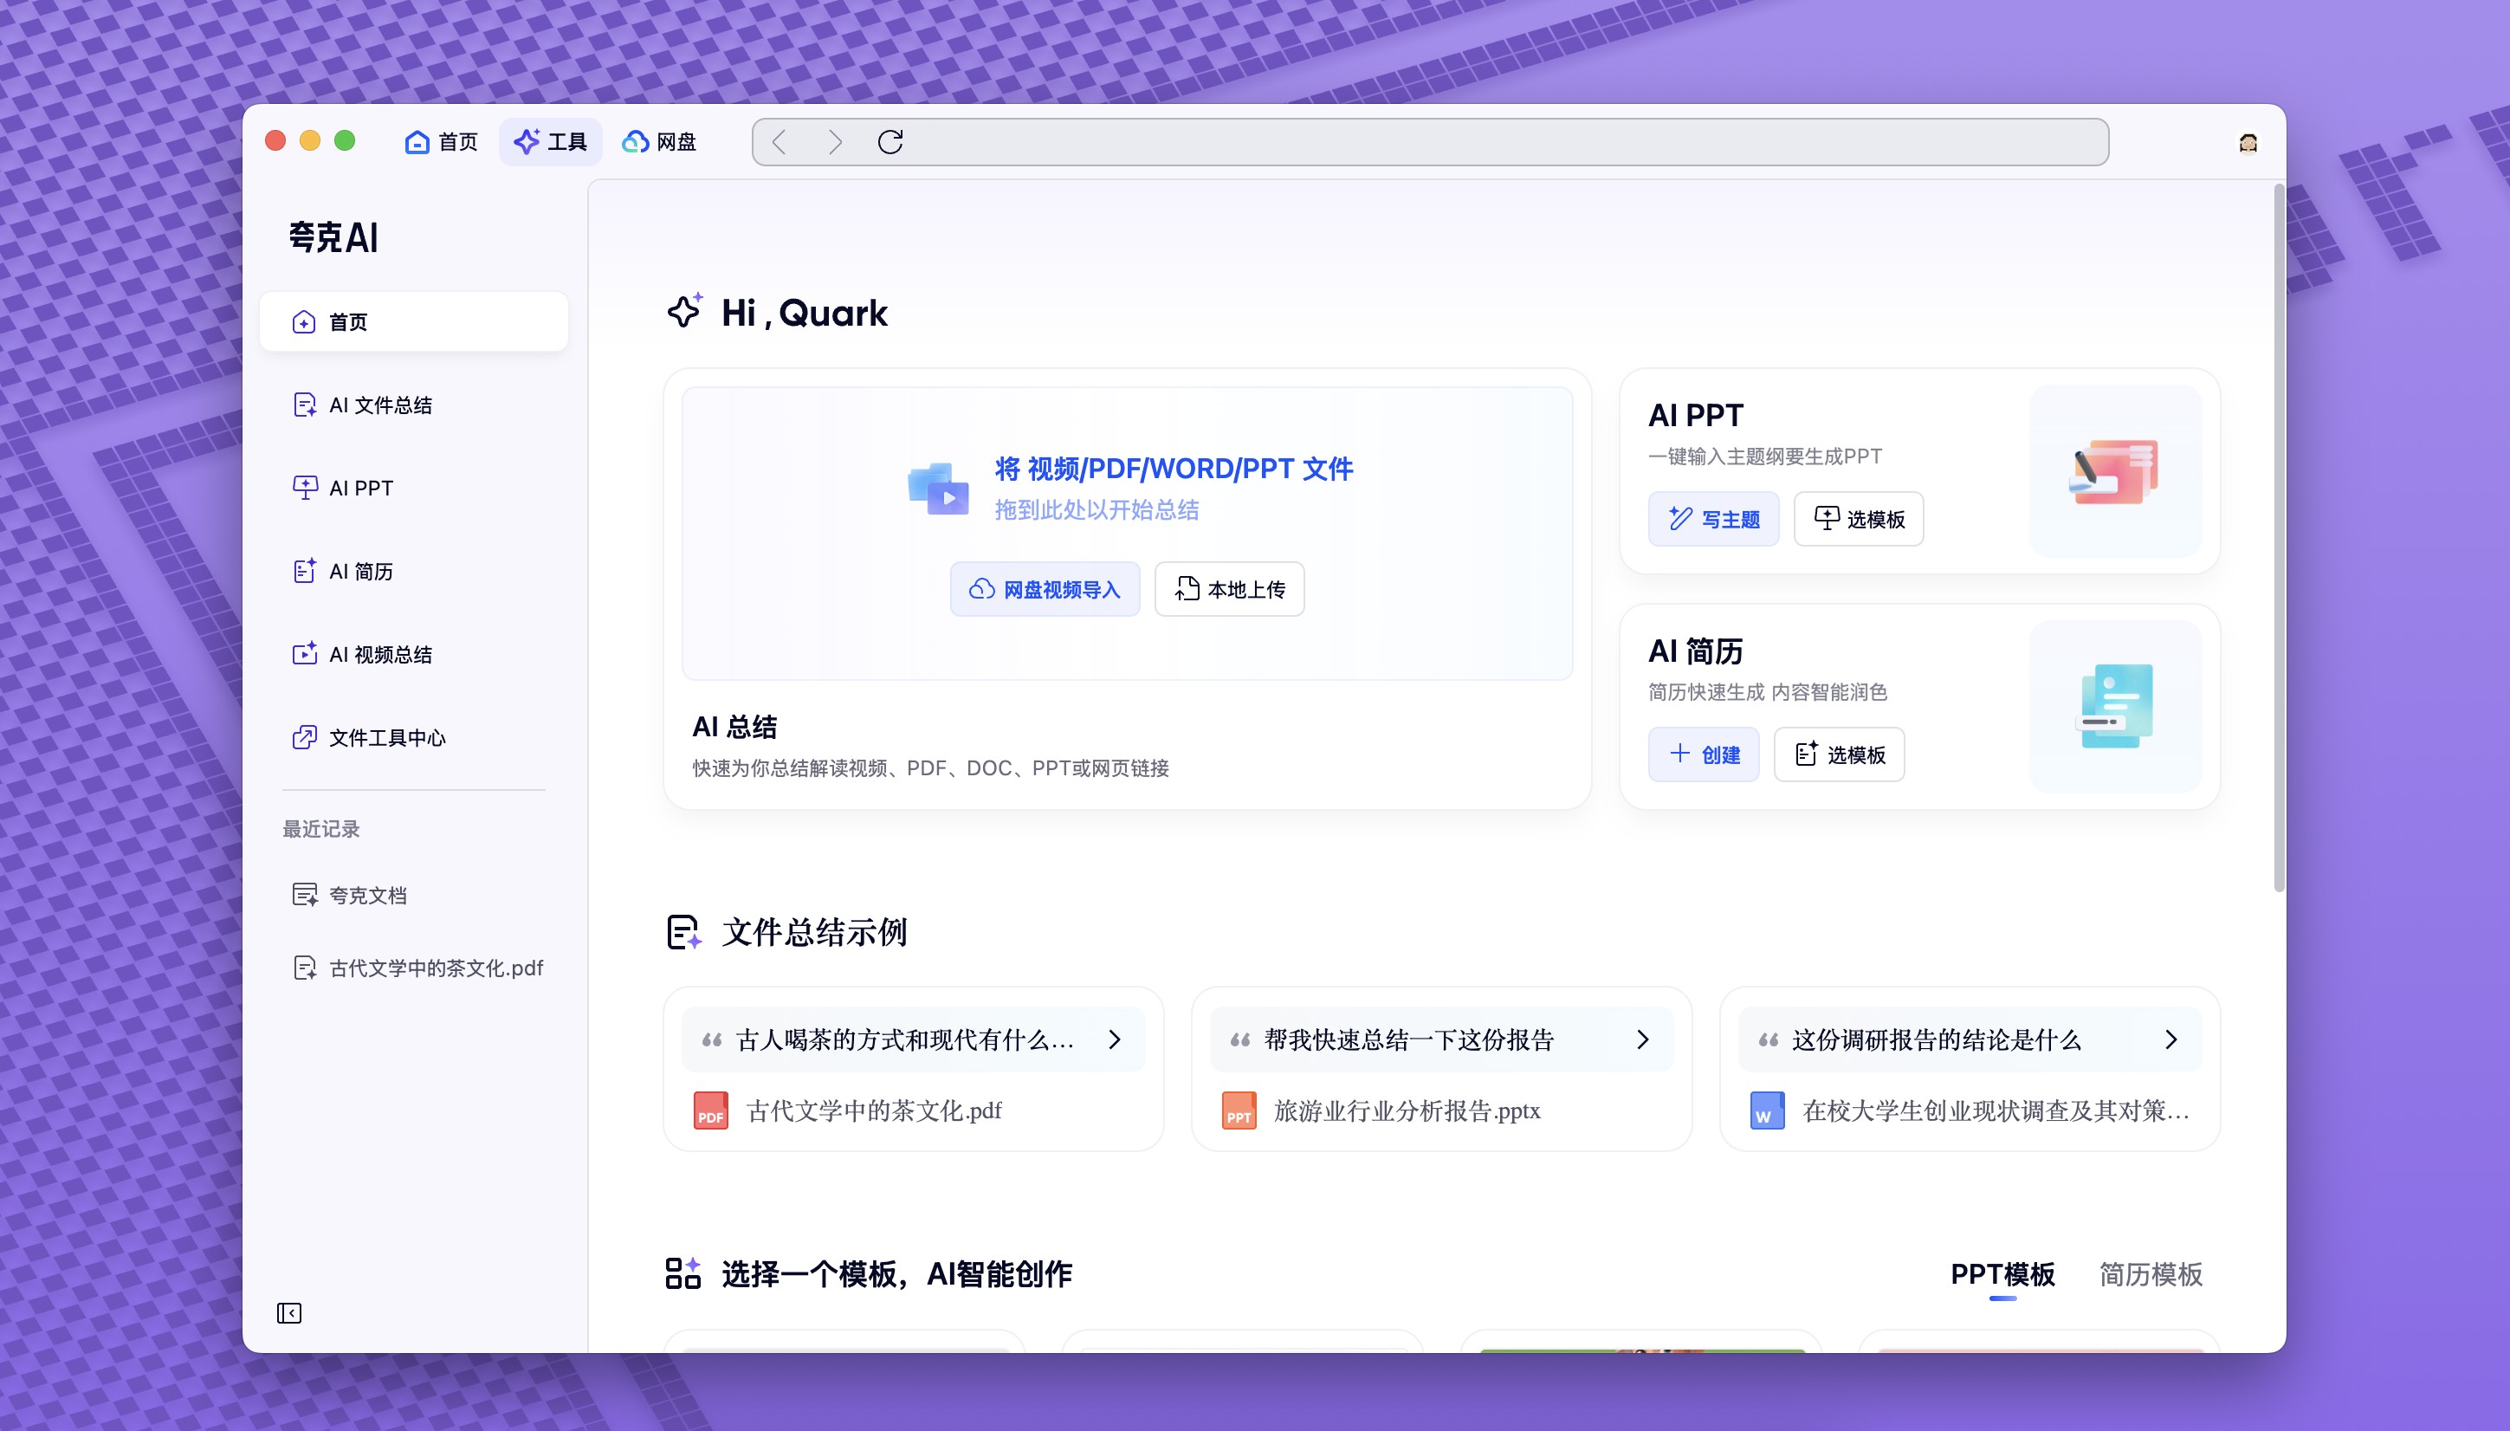Switch to the 网盘 tab
The height and width of the screenshot is (1431, 2510).
coord(659,143)
